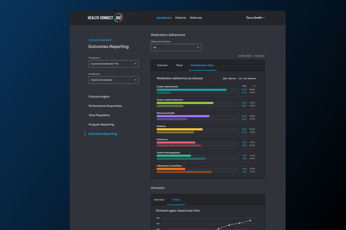This screenshot has height=230, width=346.
Task: Click the Omission gaps closed over time title
Action: click(x=178, y=211)
